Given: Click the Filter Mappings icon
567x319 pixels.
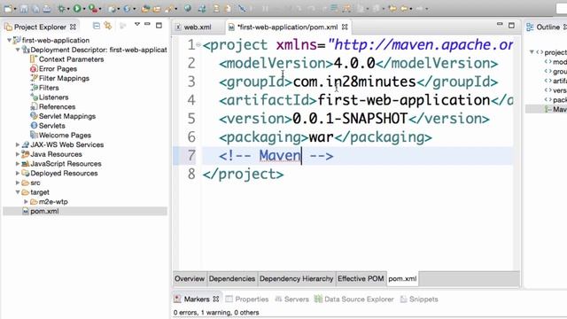Looking at the screenshot, I should coord(34,78).
